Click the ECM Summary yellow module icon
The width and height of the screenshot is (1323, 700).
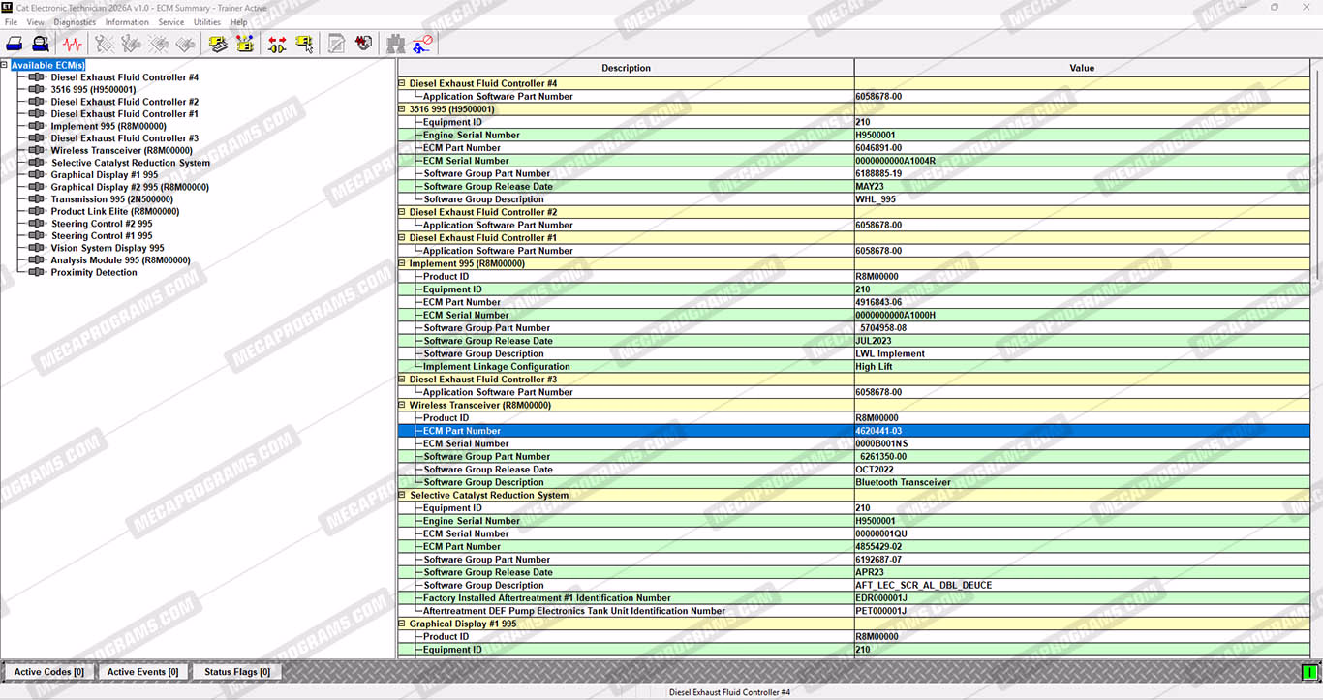tap(218, 44)
